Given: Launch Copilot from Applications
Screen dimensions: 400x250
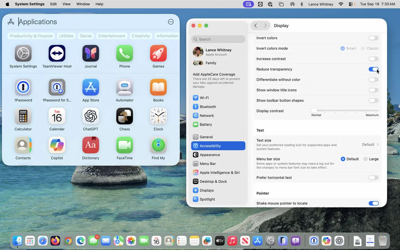Looking at the screenshot, I should tap(57, 145).
